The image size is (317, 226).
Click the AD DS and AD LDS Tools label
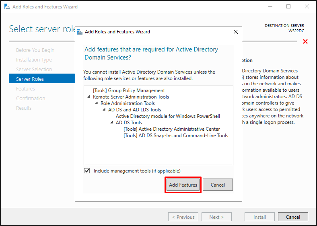coord(134,110)
